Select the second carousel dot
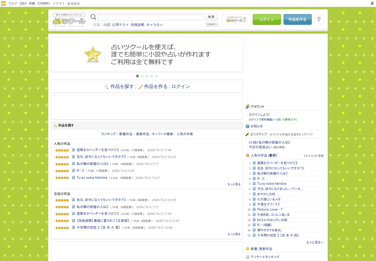Screen dimensions: 376x261 142,76
